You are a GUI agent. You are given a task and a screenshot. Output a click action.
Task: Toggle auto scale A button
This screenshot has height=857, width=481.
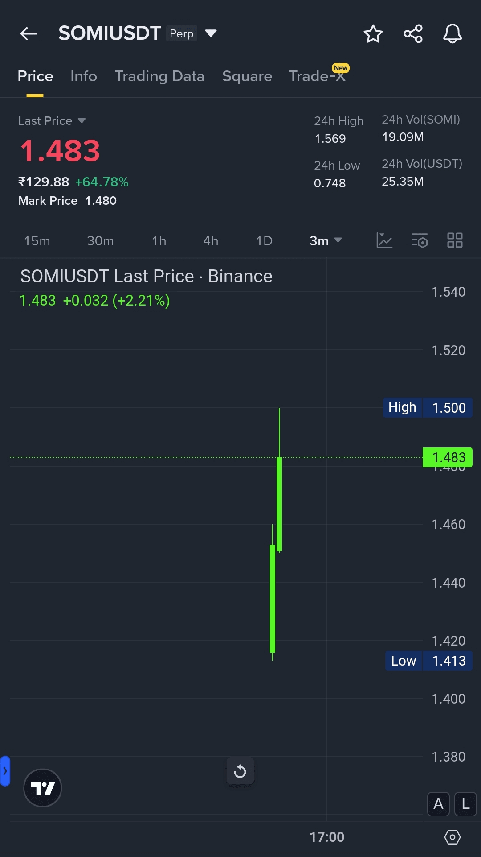click(x=438, y=803)
